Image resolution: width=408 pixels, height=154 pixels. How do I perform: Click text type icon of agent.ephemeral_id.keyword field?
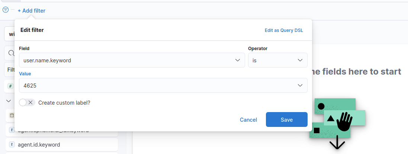pos(12,130)
